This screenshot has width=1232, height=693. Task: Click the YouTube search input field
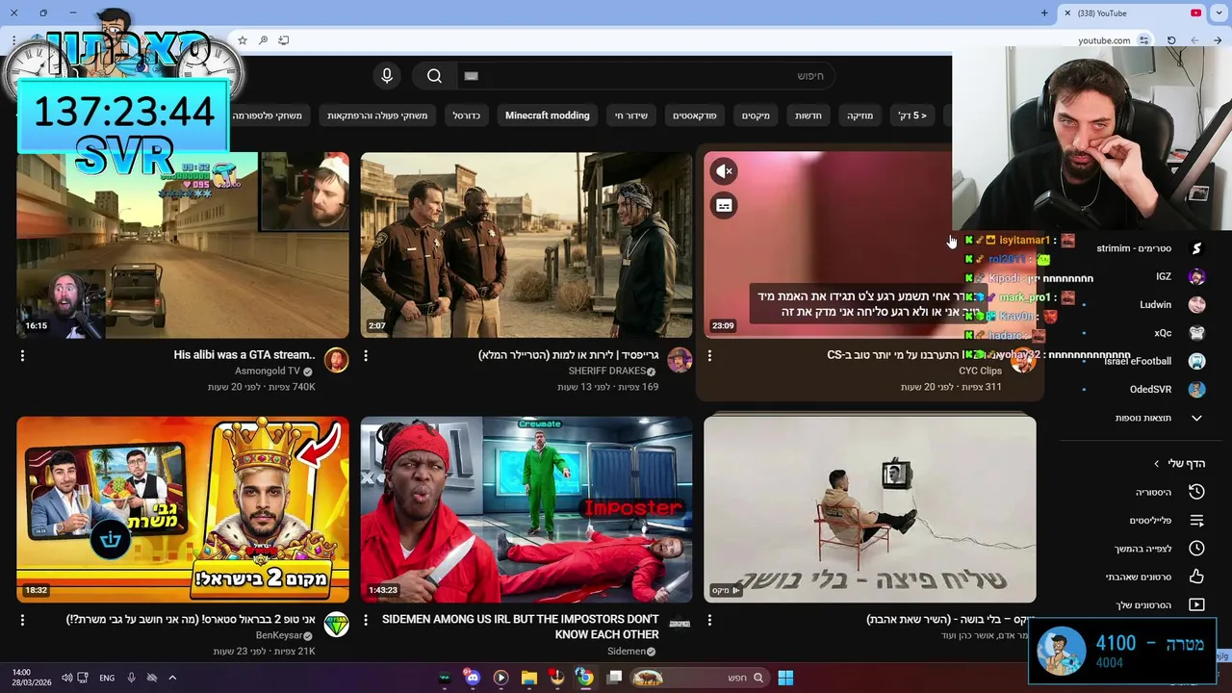[645, 76]
